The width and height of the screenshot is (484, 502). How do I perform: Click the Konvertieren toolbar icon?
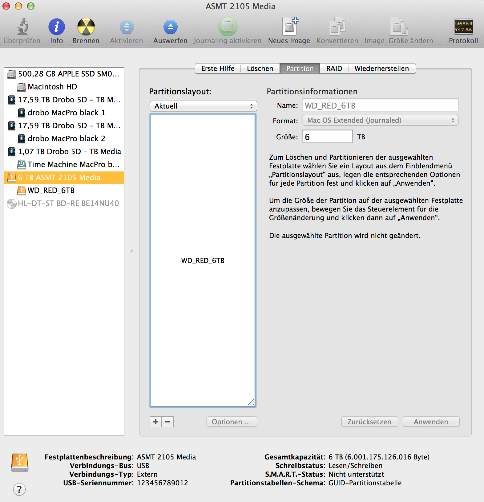[x=337, y=26]
